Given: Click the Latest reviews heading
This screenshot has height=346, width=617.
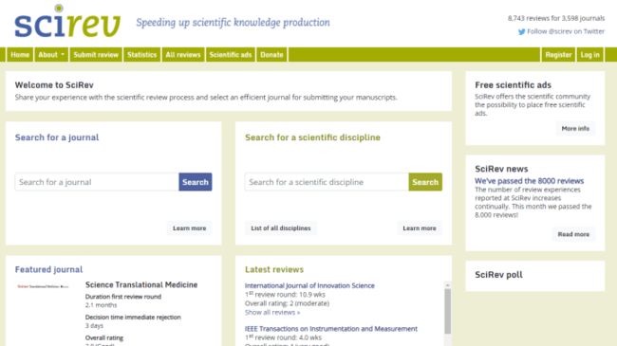Looking at the screenshot, I should pos(274,269).
